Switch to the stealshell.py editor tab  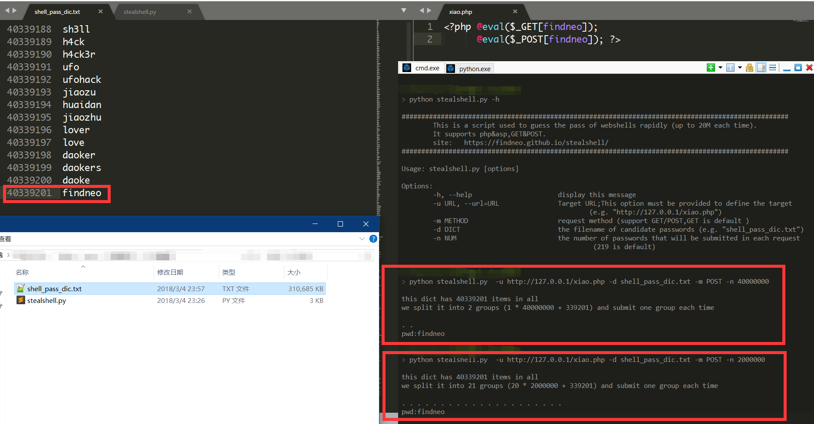point(140,12)
